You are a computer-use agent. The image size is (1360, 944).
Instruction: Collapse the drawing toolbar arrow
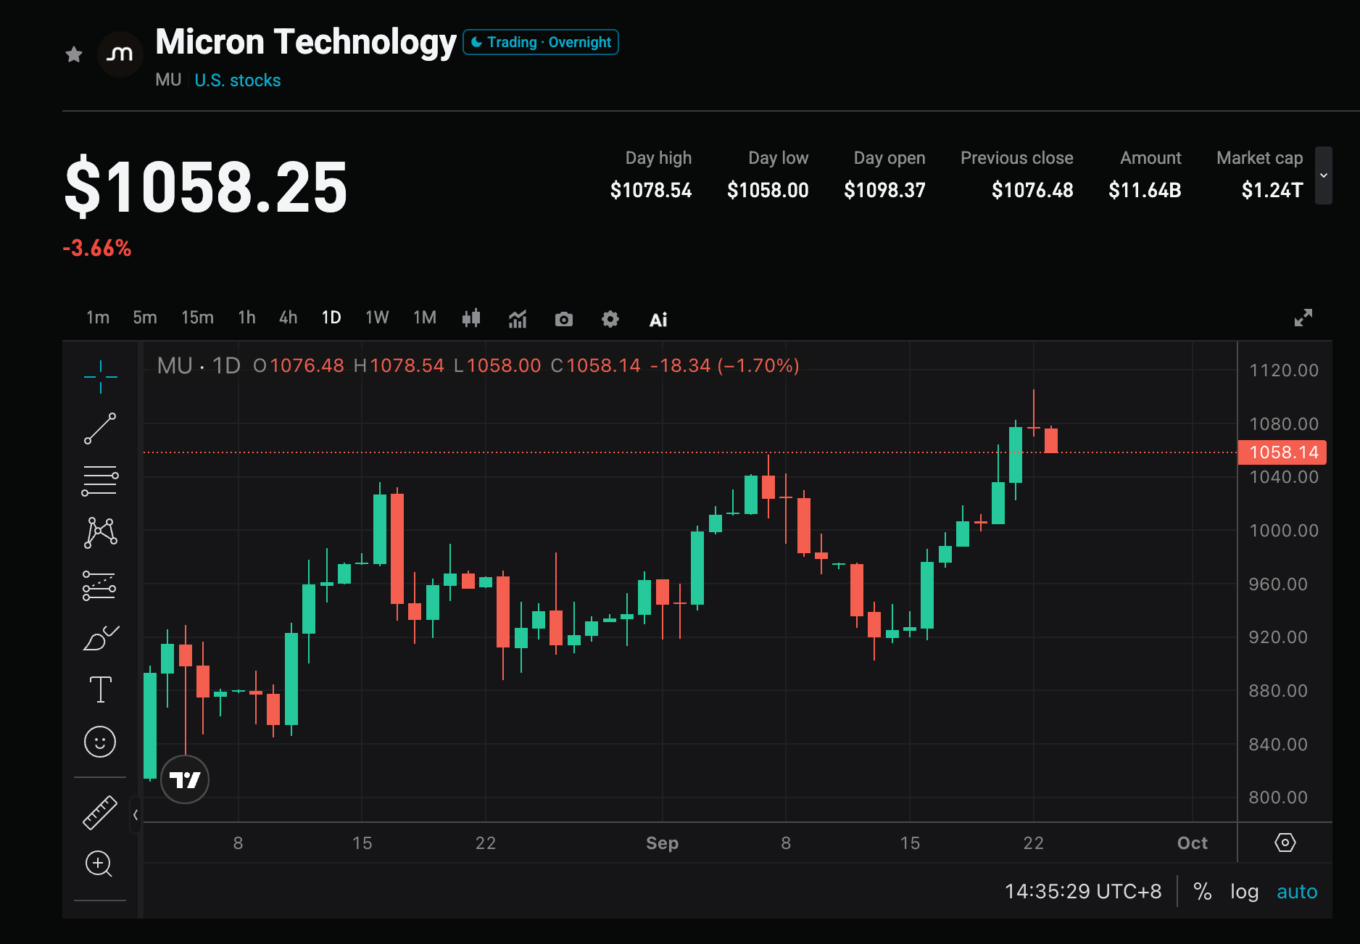136,815
